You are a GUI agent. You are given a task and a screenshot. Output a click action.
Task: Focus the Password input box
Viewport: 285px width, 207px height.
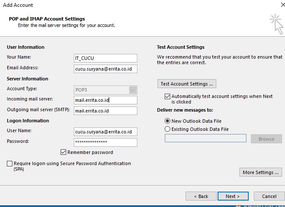pos(105,142)
